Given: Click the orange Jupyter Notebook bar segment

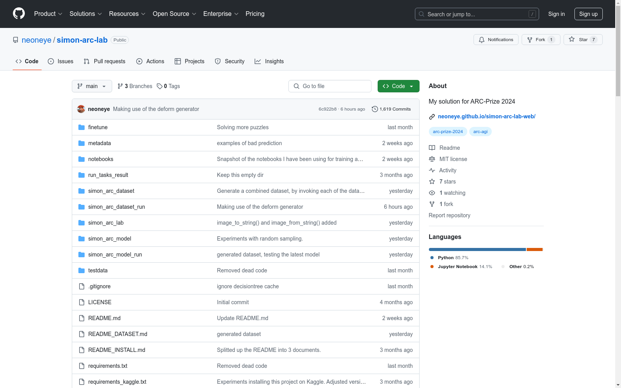Looking at the screenshot, I should (534, 249).
